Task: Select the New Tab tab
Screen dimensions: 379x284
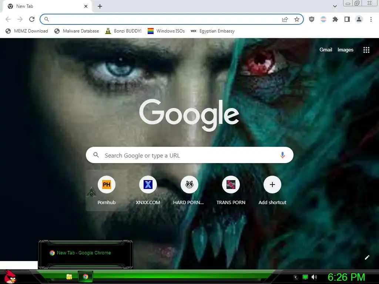Action: pyautogui.click(x=47, y=6)
